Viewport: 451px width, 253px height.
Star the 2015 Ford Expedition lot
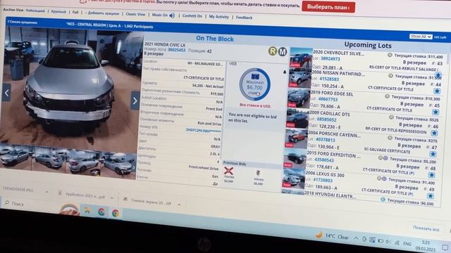(x=431, y=175)
